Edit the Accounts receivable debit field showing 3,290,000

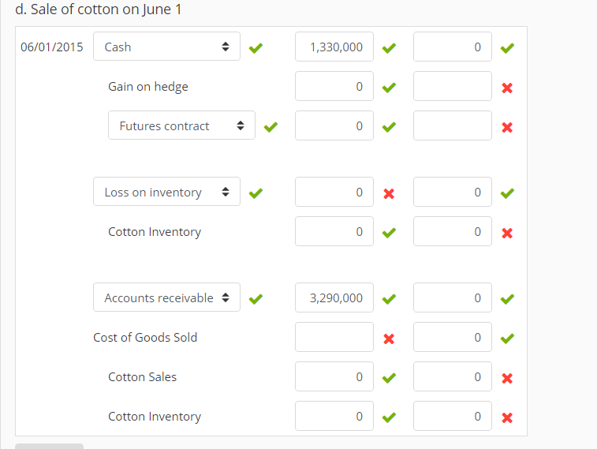click(x=334, y=297)
